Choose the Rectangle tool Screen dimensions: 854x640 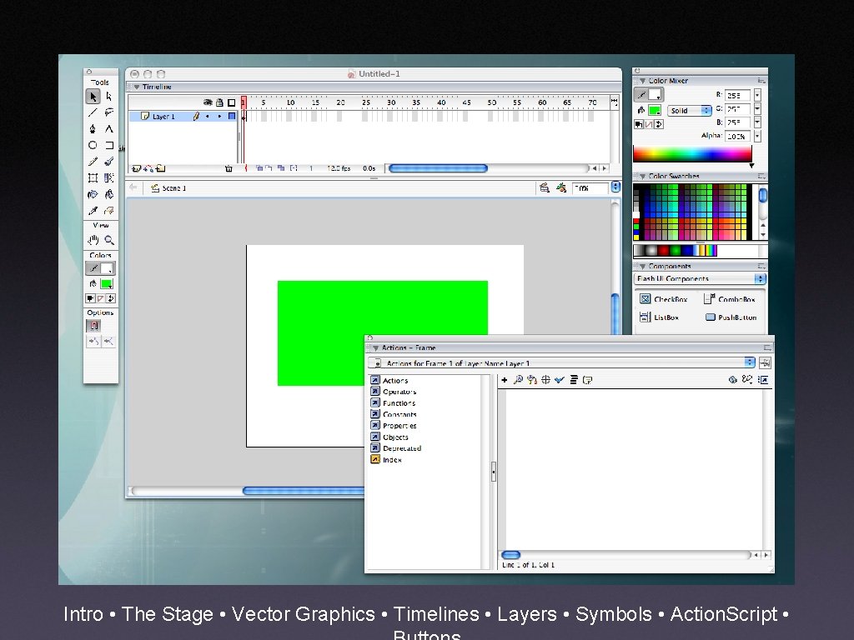click(x=109, y=144)
